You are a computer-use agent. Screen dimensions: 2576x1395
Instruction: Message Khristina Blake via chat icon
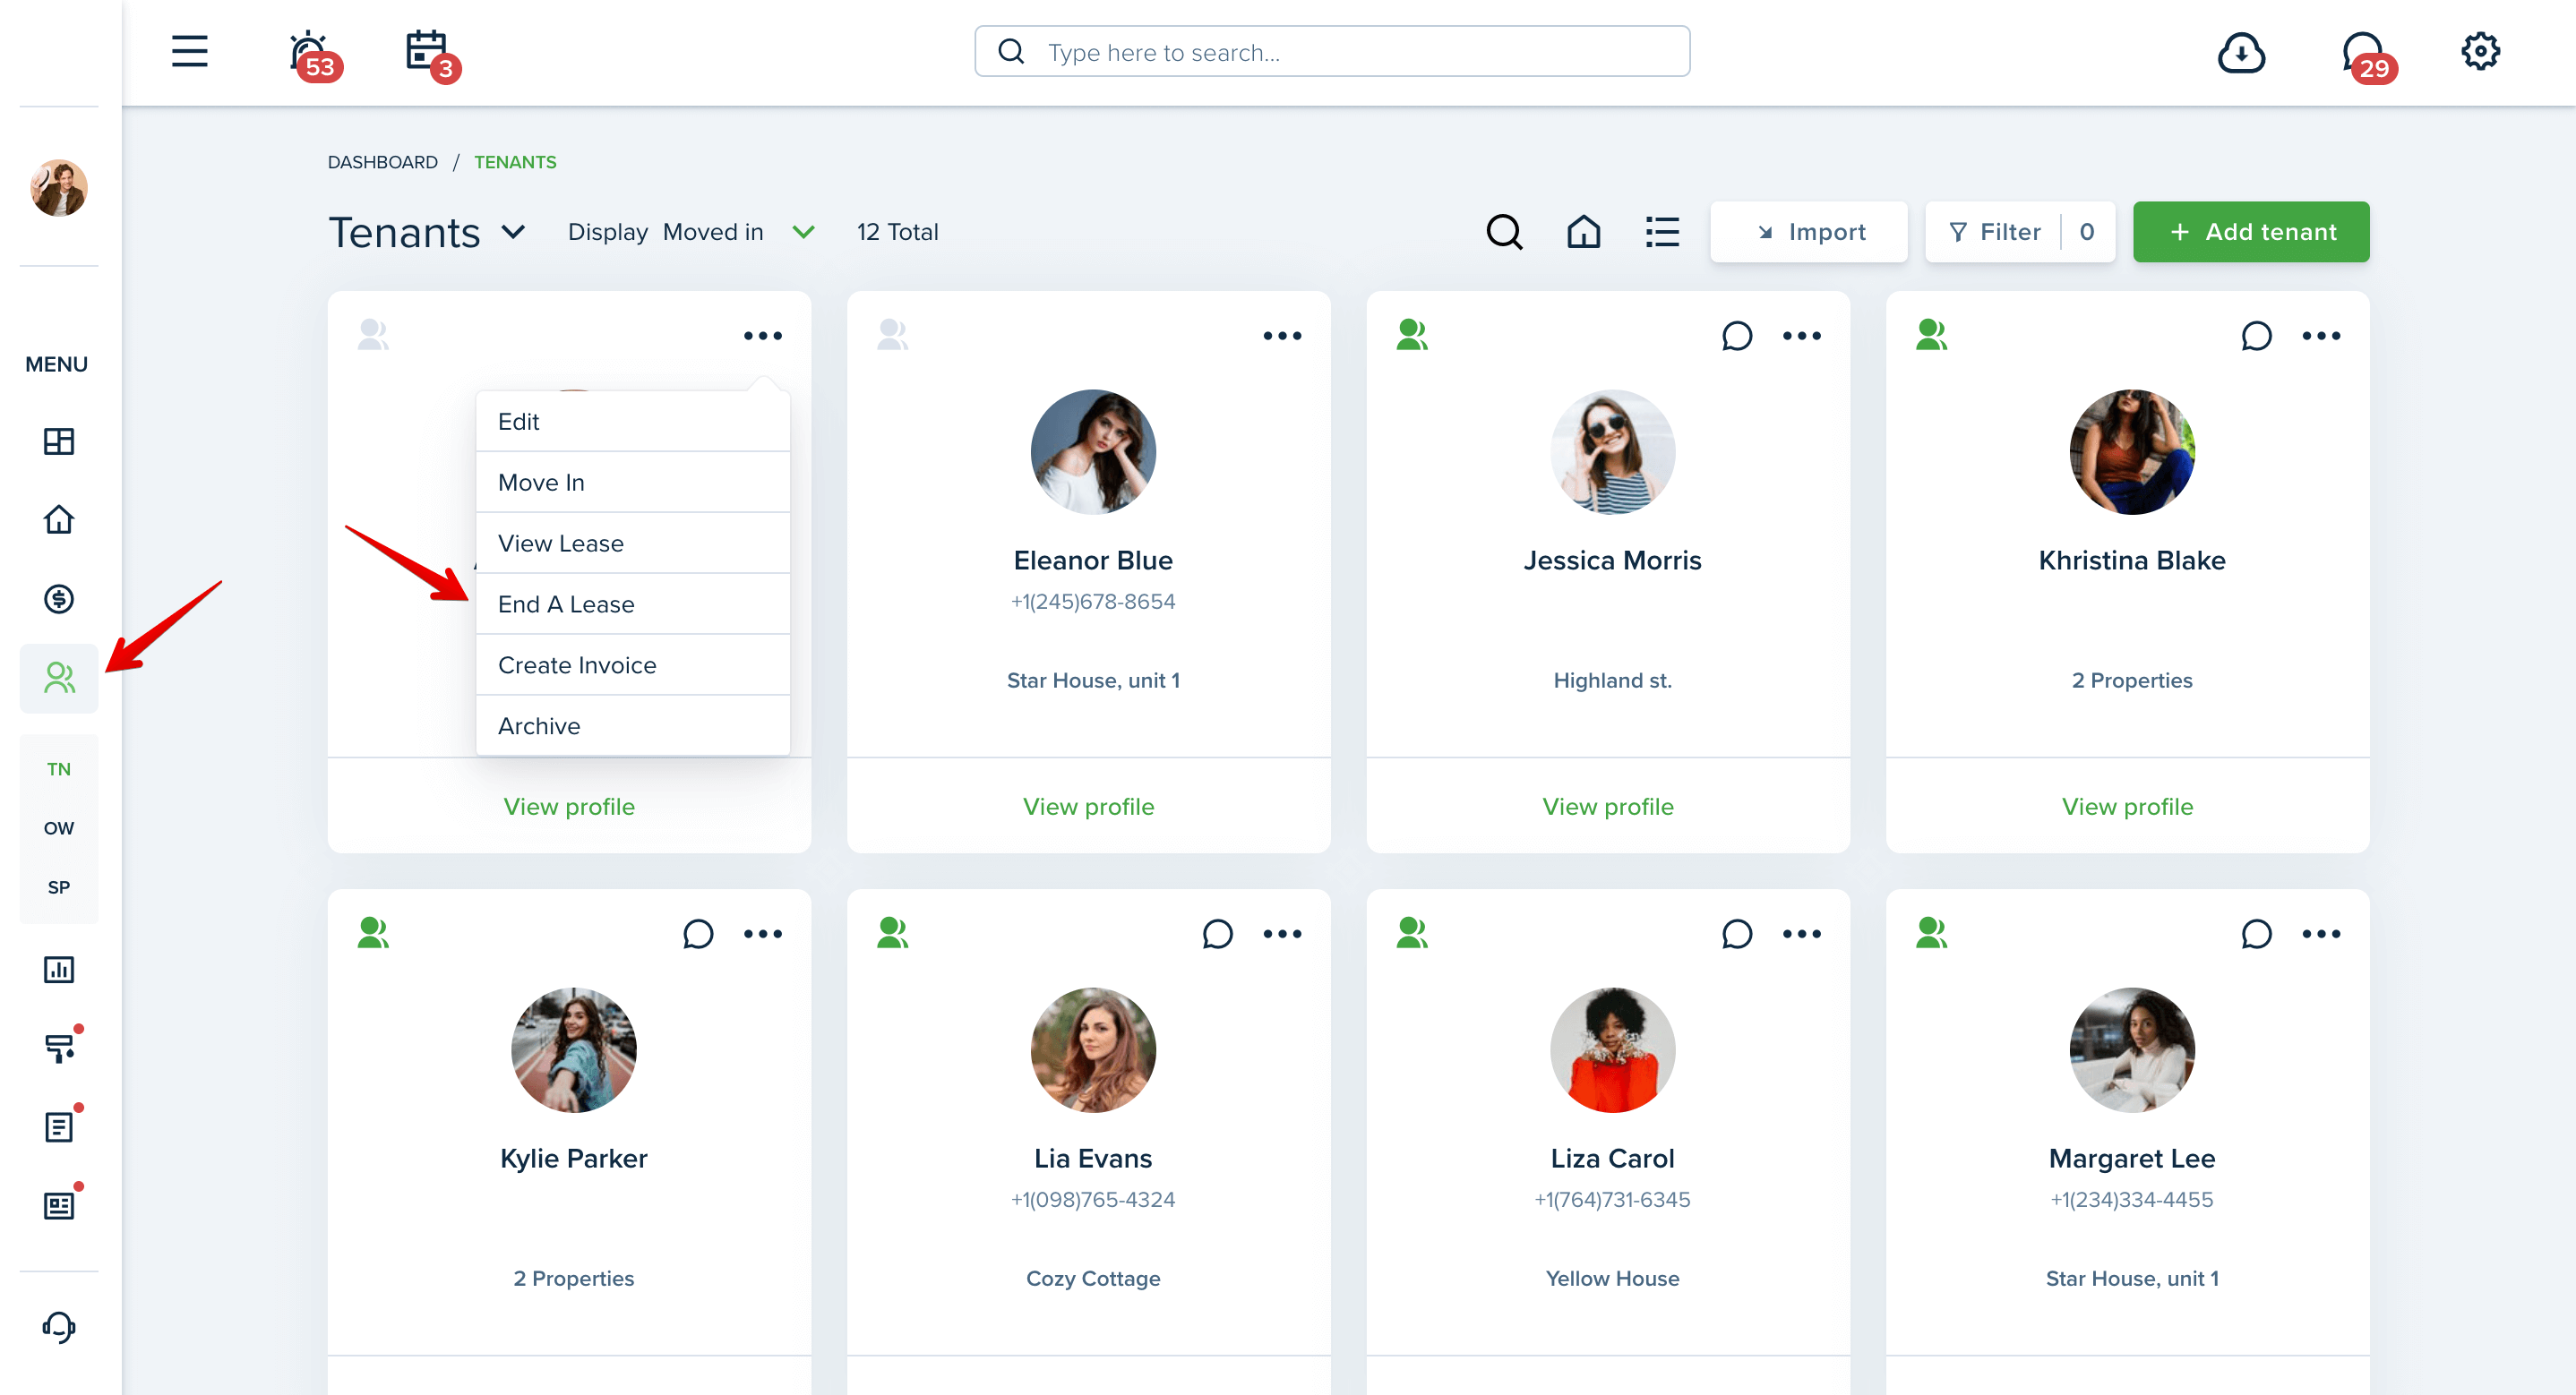(x=2255, y=335)
